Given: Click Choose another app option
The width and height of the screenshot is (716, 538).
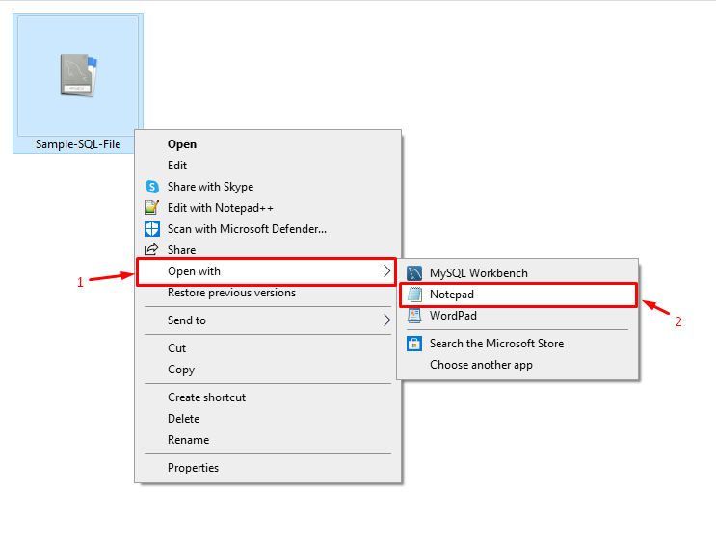Looking at the screenshot, I should tap(481, 365).
